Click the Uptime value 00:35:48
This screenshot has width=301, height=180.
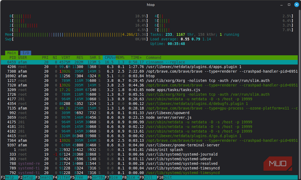176,44
